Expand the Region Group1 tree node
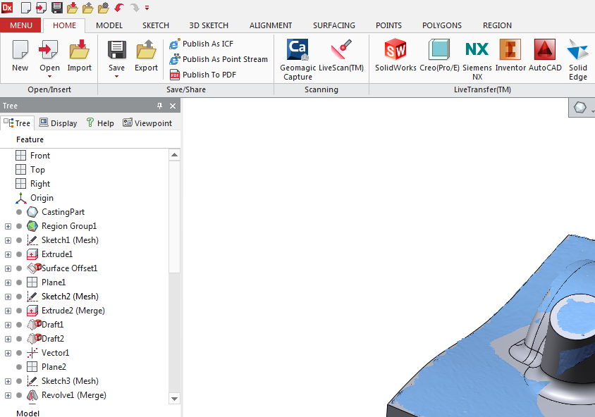Image resolution: width=595 pixels, height=417 pixels. 8,226
